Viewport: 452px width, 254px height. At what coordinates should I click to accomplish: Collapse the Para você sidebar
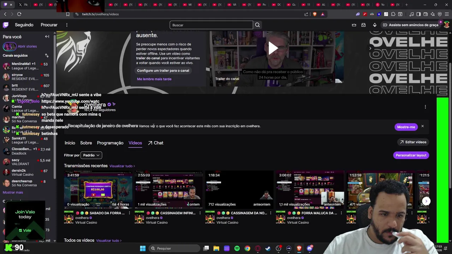[47, 37]
